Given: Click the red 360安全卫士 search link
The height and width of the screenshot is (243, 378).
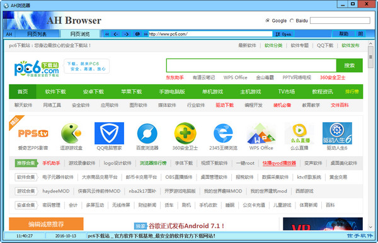Looking at the screenshot, I should click(333, 77).
